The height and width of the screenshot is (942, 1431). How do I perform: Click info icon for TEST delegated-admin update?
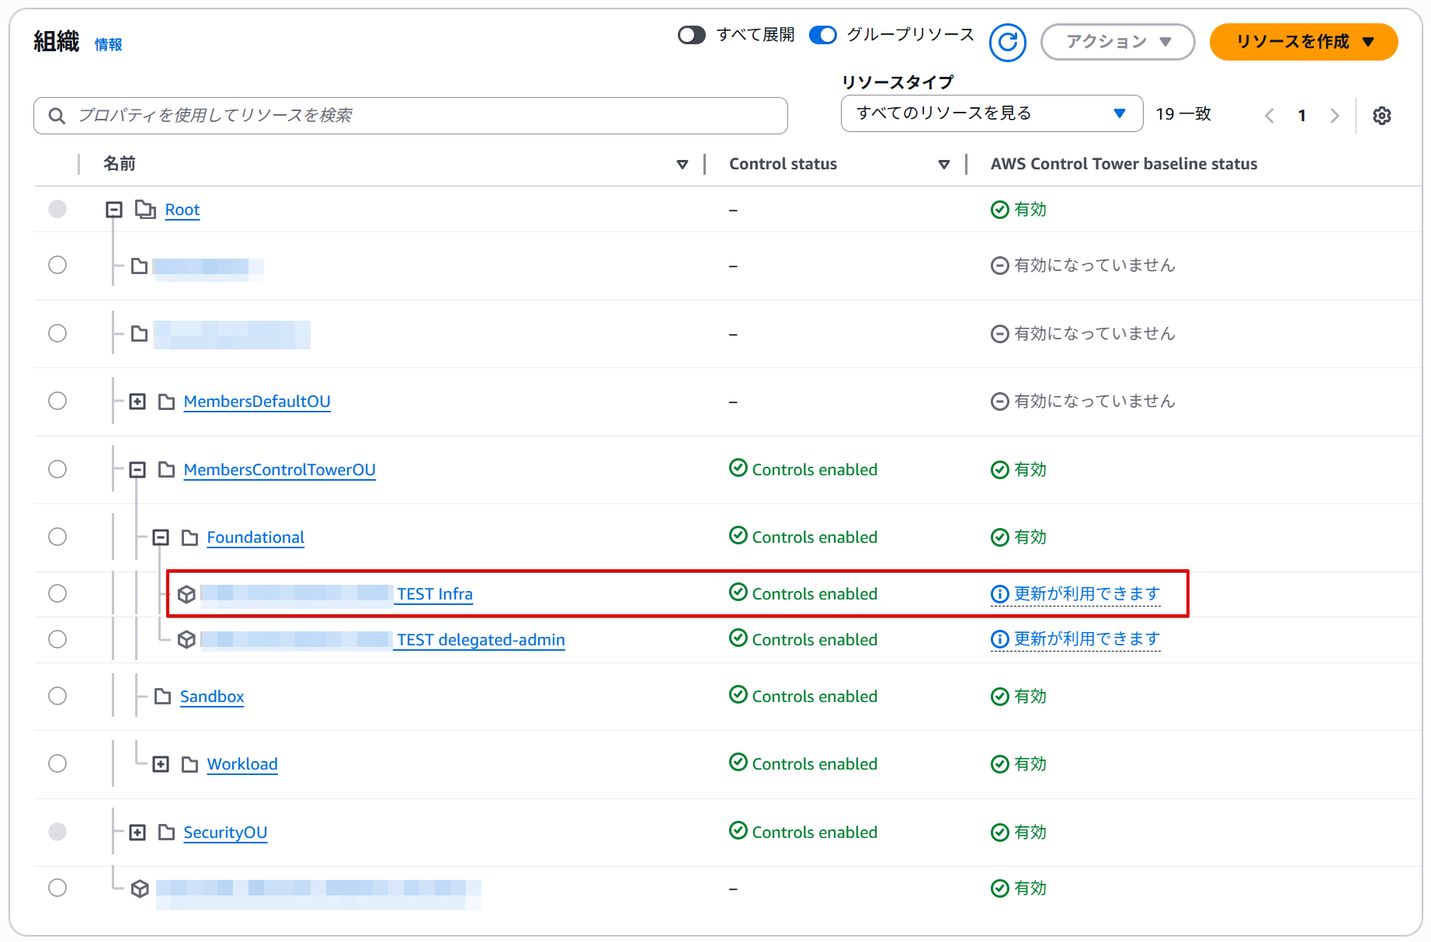pyautogui.click(x=1000, y=639)
